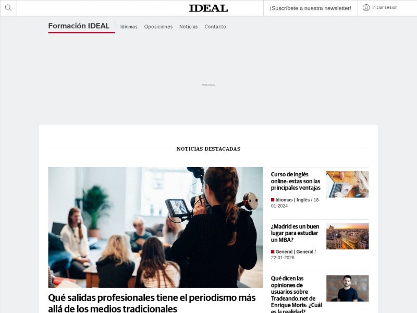Open the Oposiciones menu item
Screen dimensions: 417x313
coord(158,27)
